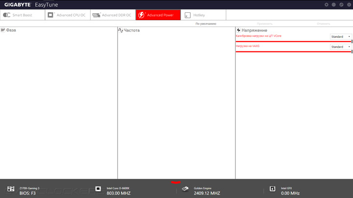Click the По умолчанию default button
This screenshot has height=198, width=353.
206,24
